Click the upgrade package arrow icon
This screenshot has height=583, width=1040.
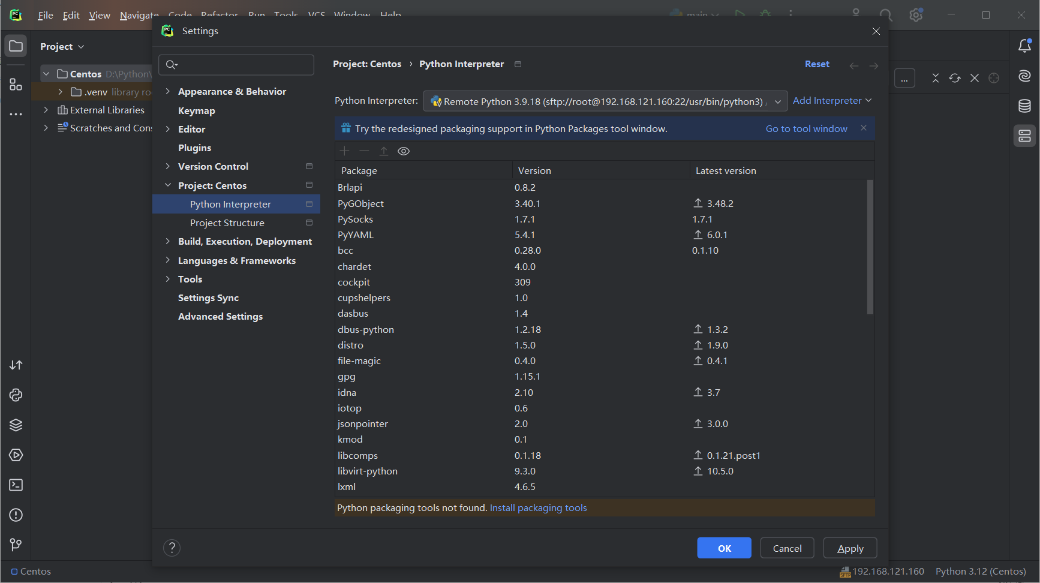click(384, 151)
